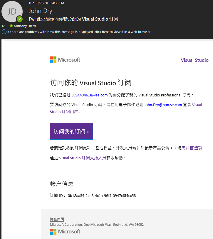Open the 隐私声明 privacy link
The height and width of the screenshot is (239, 213).
(x=57, y=219)
